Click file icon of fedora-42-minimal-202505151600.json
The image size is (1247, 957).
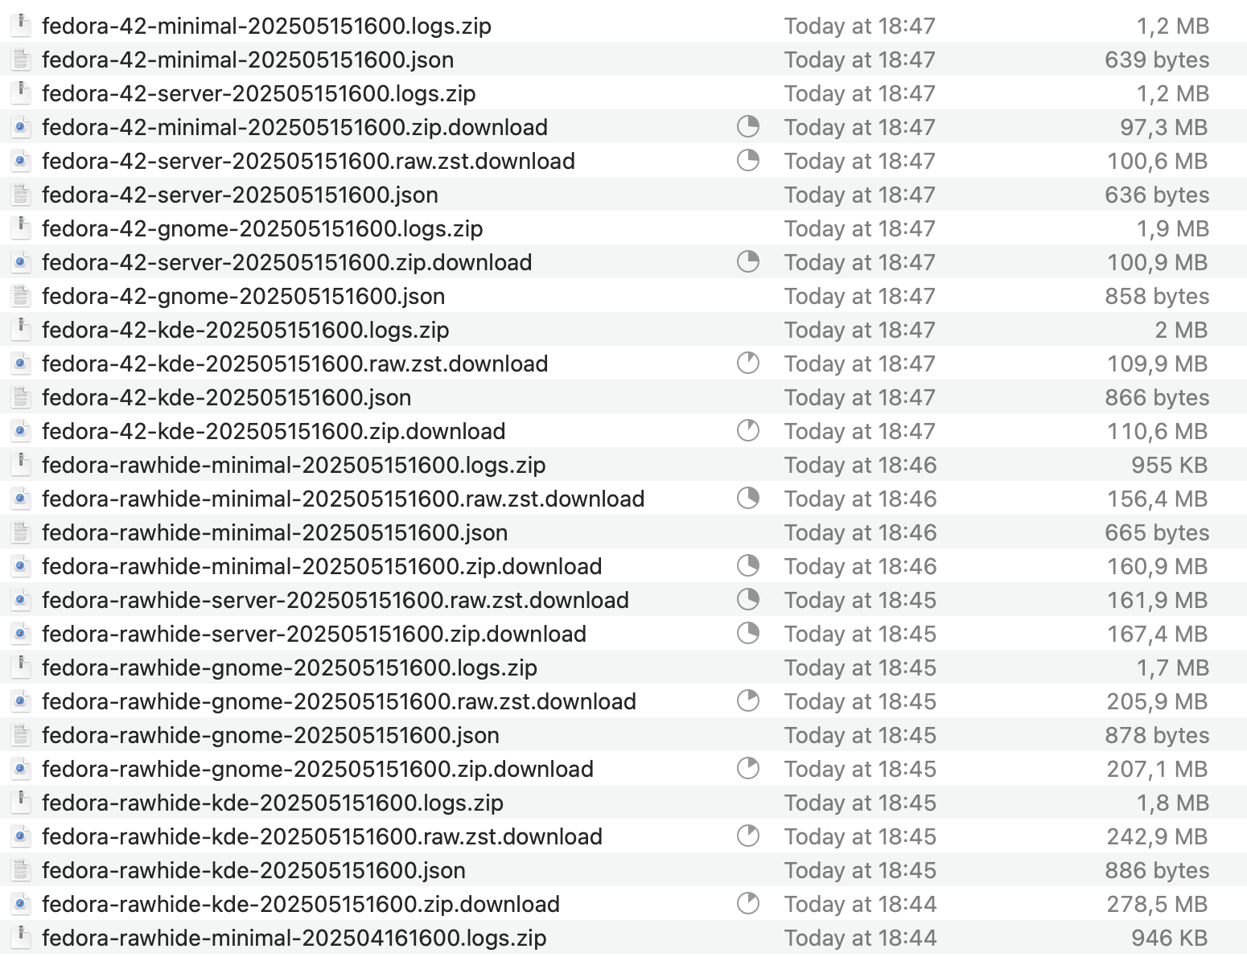click(x=21, y=60)
